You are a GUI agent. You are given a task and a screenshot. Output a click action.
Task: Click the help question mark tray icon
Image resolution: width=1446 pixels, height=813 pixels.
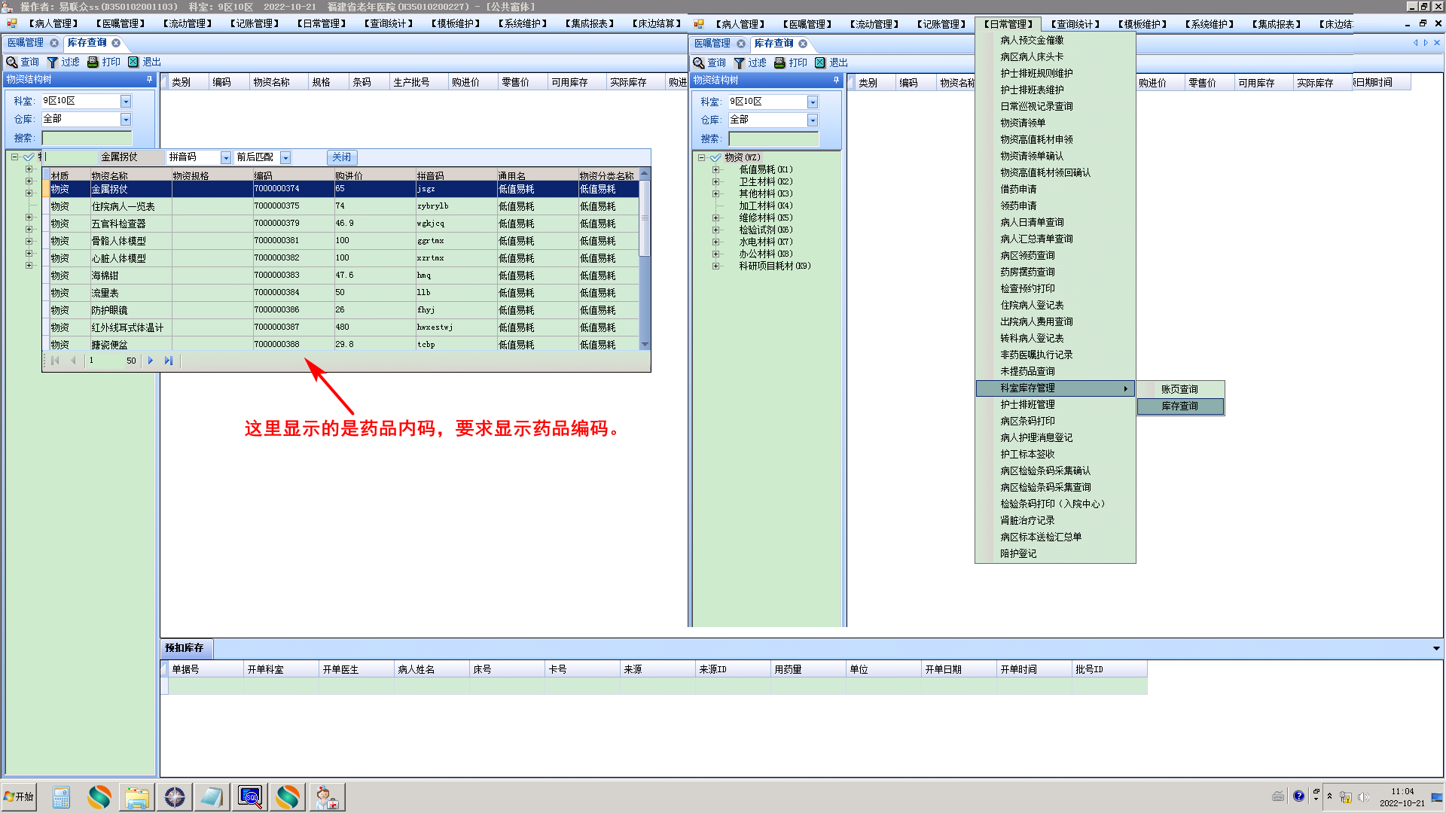(1298, 796)
